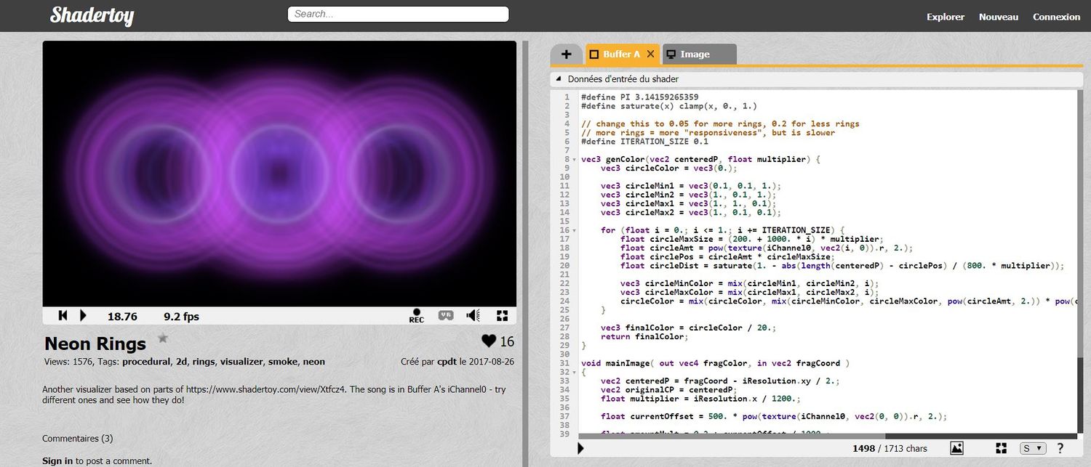Mute the shader audio via speaker icon
Image resolution: width=1091 pixels, height=467 pixels.
473,315
